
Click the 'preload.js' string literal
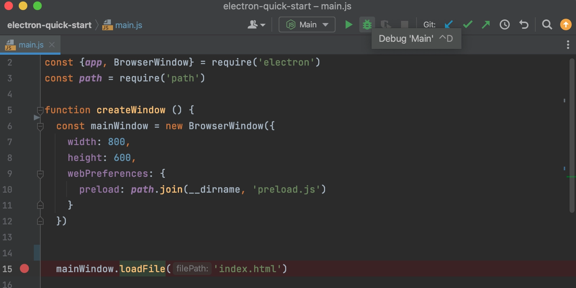point(286,189)
